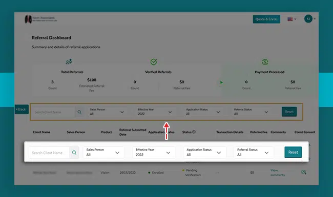Click the $8 referral fee cell
The width and height of the screenshot is (333, 197).
point(252,172)
